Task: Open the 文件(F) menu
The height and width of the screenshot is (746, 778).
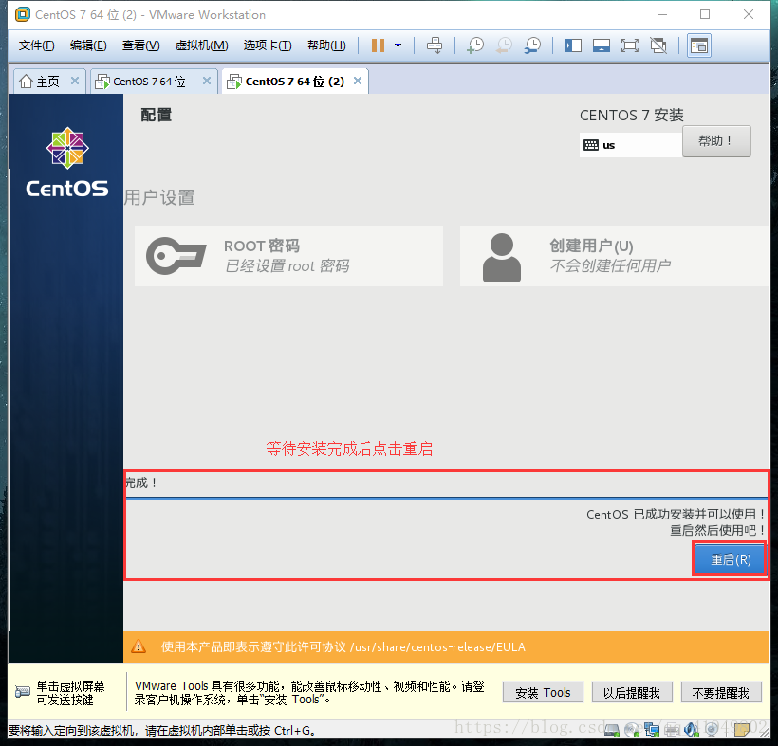Action: (x=36, y=45)
